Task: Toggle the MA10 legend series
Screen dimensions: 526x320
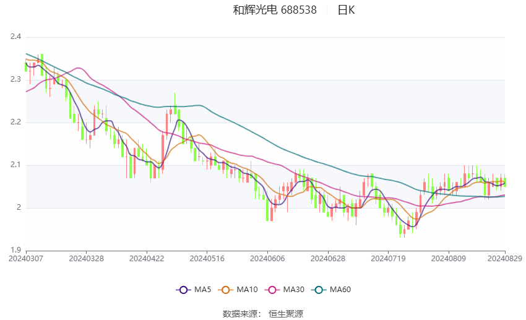Action: [238, 290]
